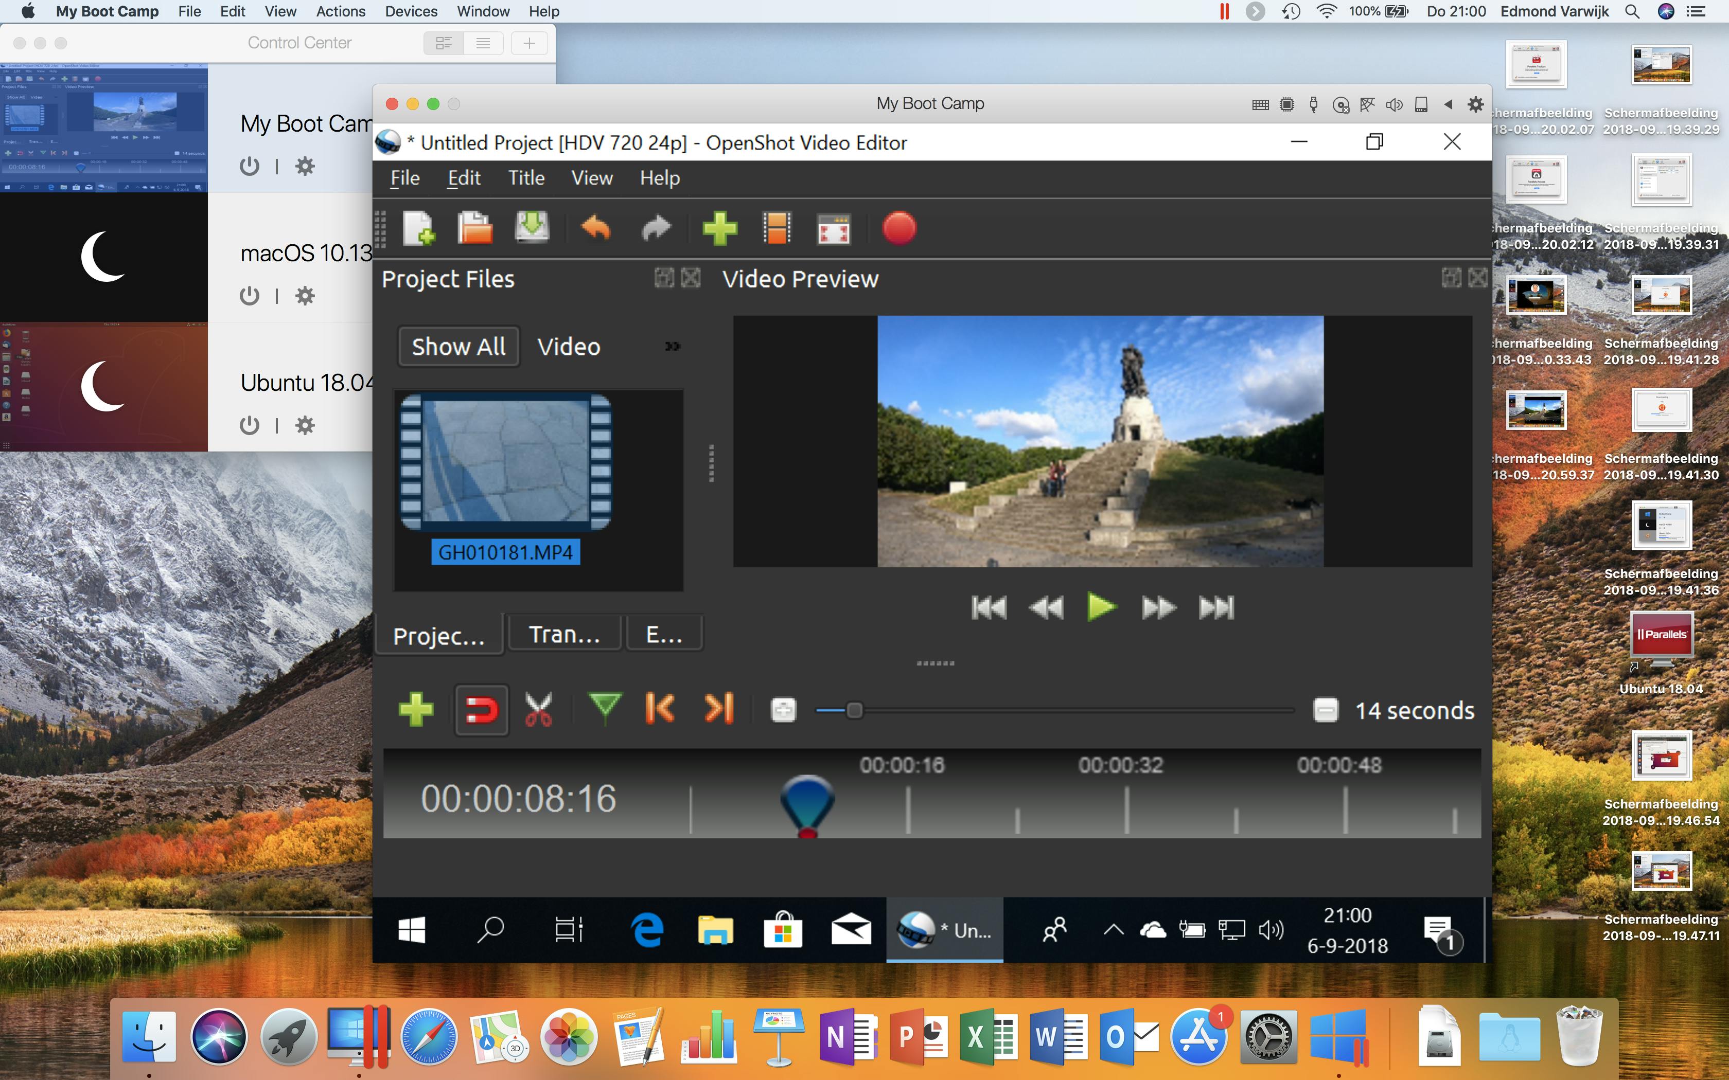Undo the last action with the orange arrow
Image resolution: width=1729 pixels, height=1080 pixels.
pyautogui.click(x=596, y=228)
